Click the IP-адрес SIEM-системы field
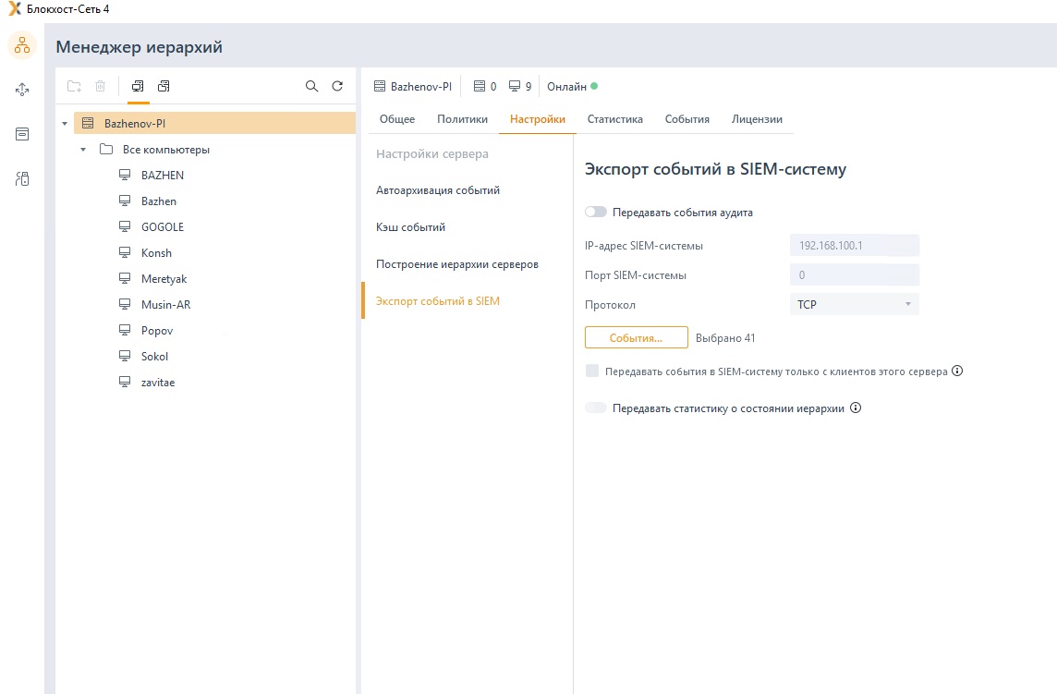 click(x=854, y=246)
